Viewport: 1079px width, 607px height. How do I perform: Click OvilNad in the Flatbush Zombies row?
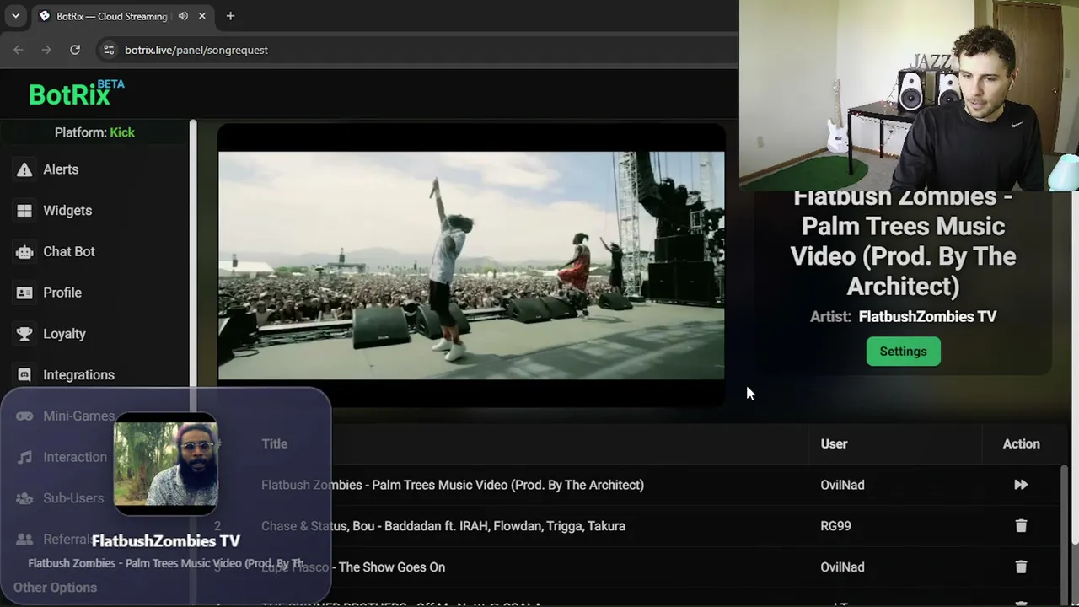point(842,485)
